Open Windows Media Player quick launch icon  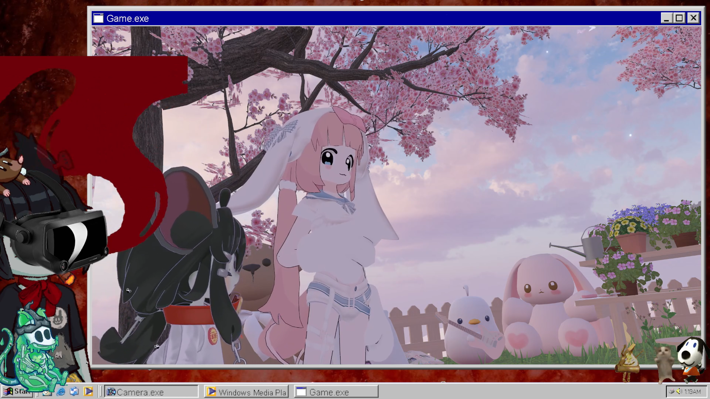88,392
